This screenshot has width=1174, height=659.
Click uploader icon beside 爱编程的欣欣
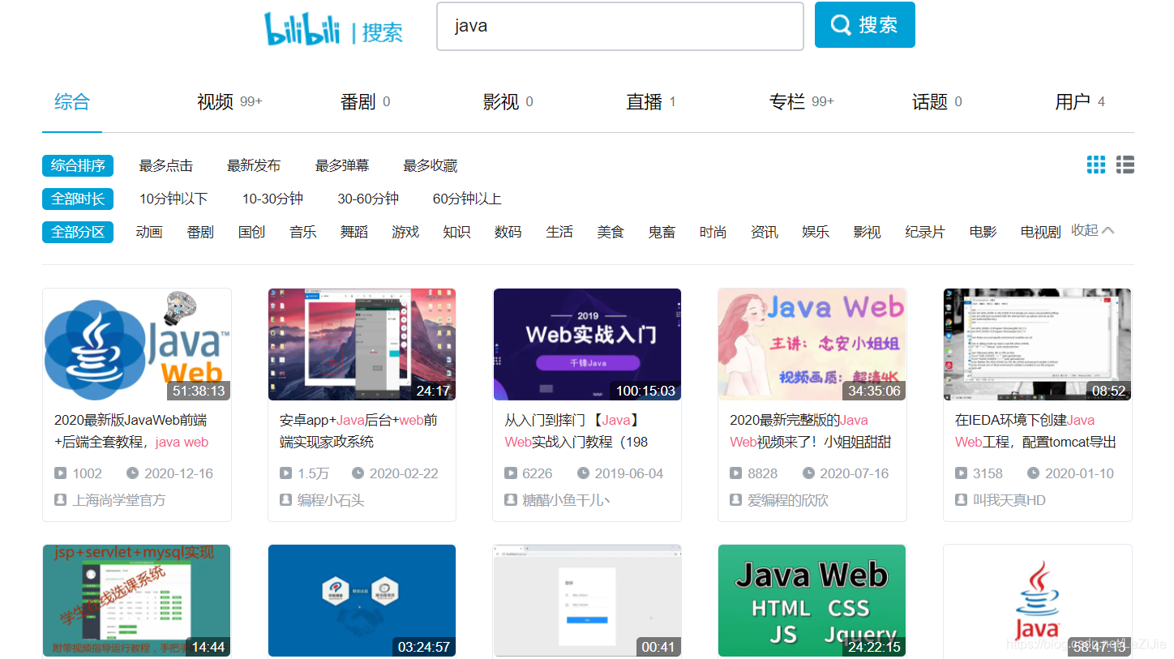pos(736,500)
